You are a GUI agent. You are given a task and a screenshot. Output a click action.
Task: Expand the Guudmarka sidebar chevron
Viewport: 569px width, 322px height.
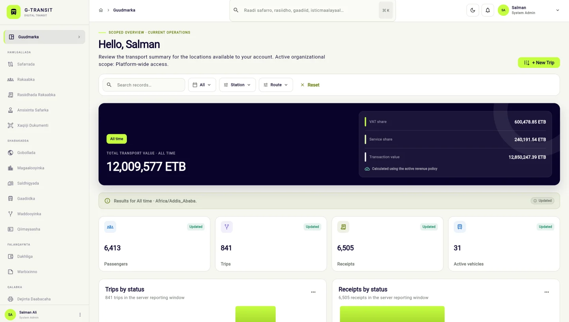(79, 37)
